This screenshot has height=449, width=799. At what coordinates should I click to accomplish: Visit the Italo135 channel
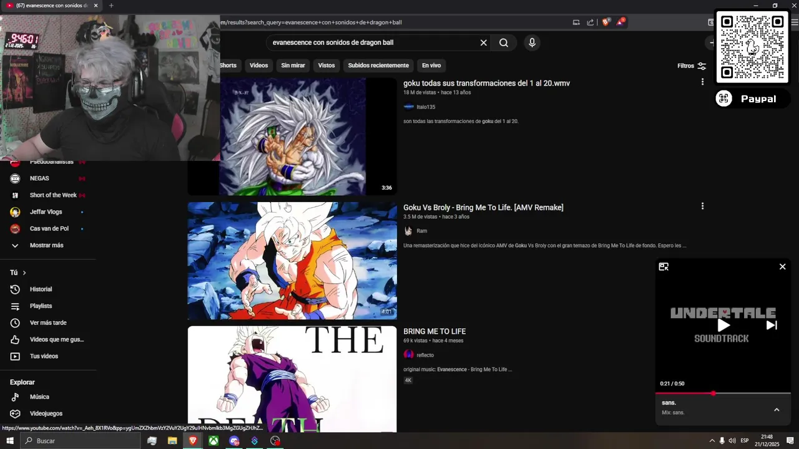426,107
